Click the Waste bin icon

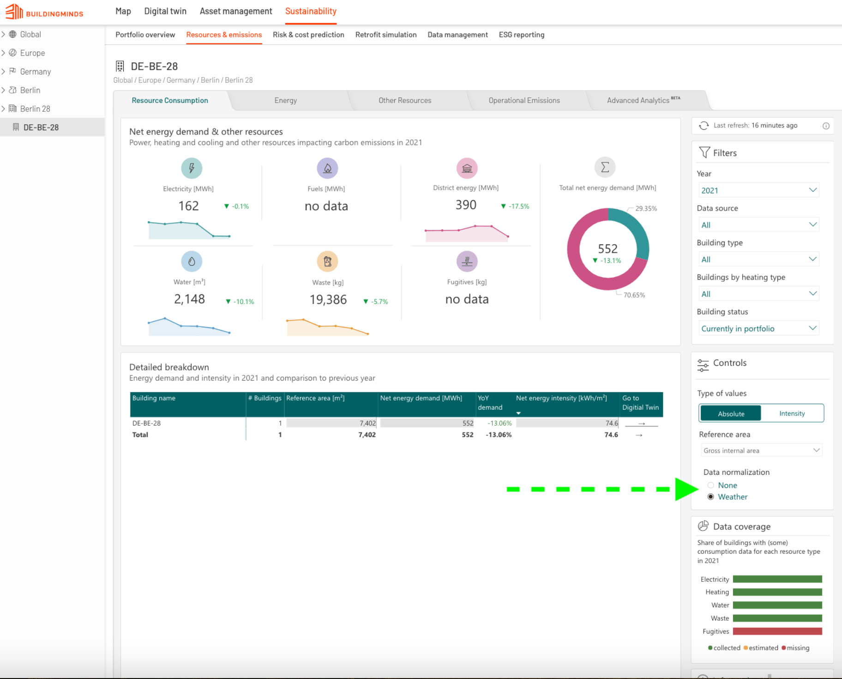(x=327, y=261)
